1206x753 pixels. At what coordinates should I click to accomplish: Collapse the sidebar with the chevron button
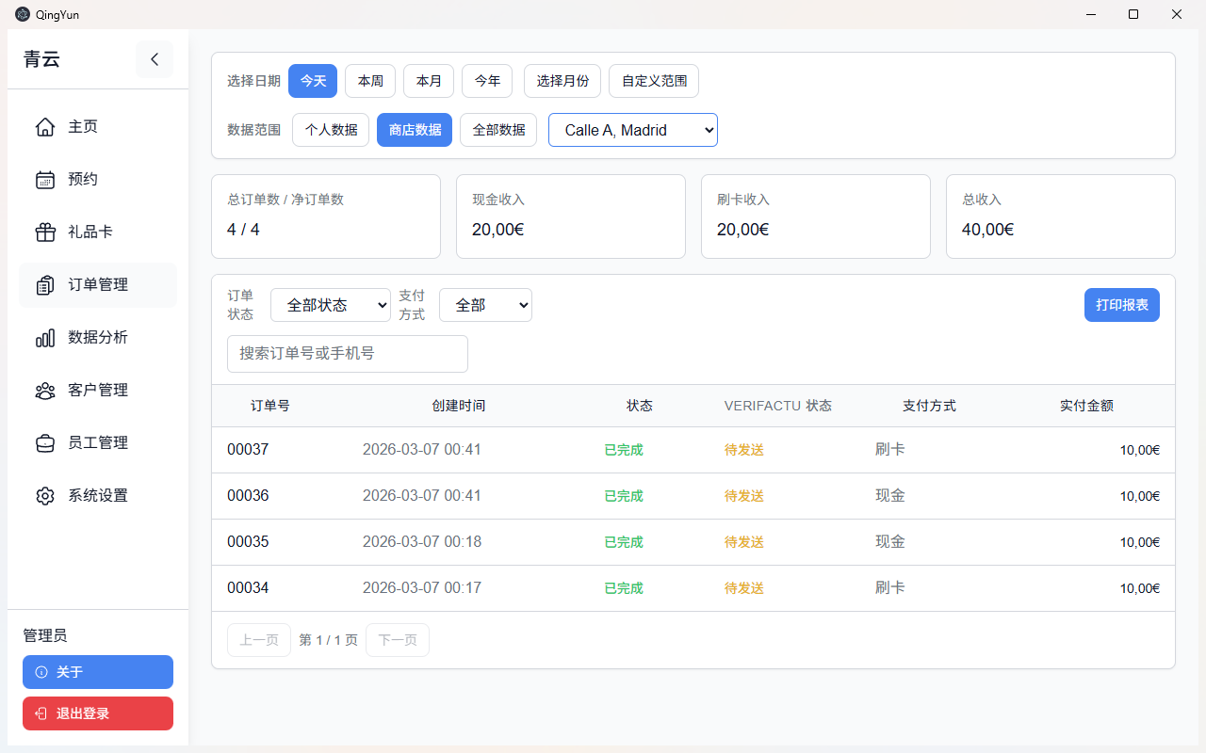(x=155, y=59)
